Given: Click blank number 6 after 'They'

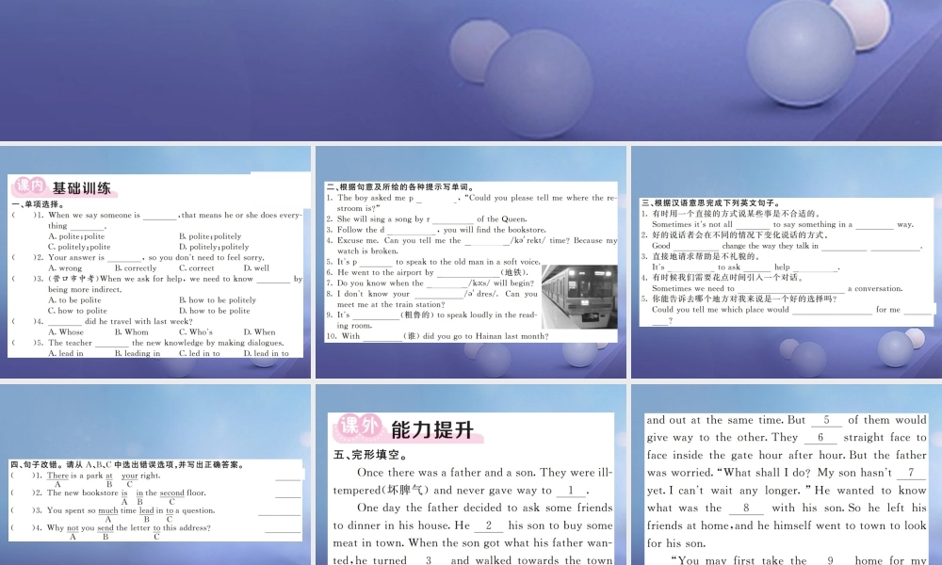Looking at the screenshot, I should click(820, 438).
